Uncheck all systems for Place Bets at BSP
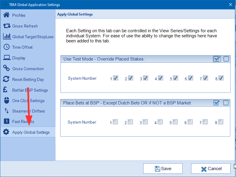The height and width of the screenshot is (177, 236). [226, 103]
